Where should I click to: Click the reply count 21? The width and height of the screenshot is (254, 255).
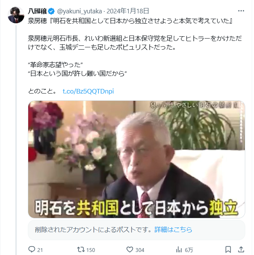coord(40,250)
